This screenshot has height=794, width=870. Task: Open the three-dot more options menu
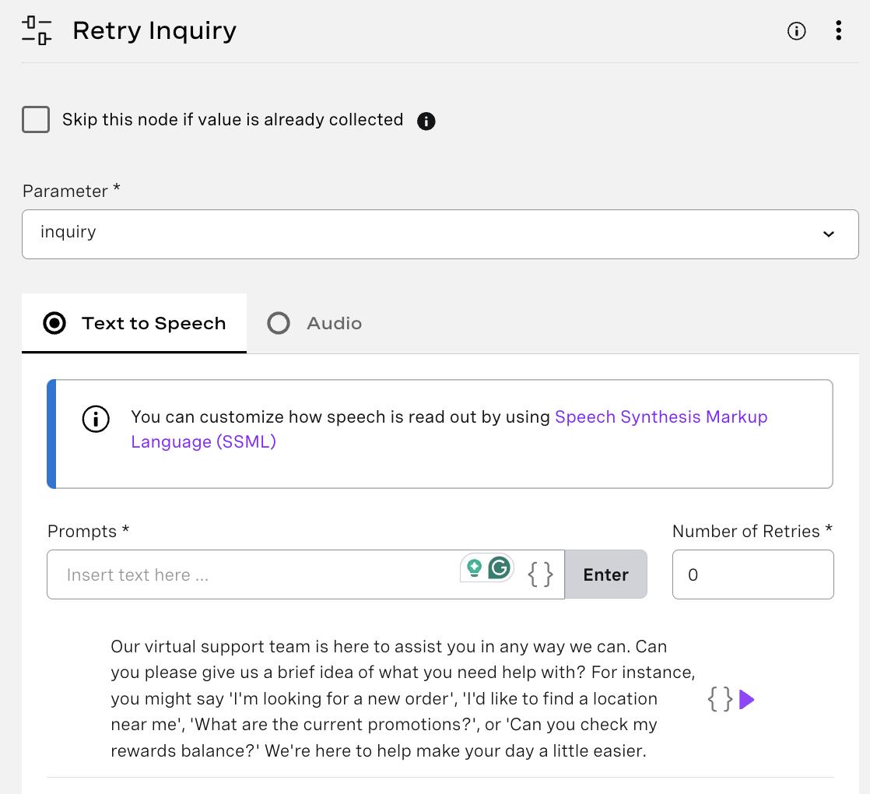tap(838, 30)
